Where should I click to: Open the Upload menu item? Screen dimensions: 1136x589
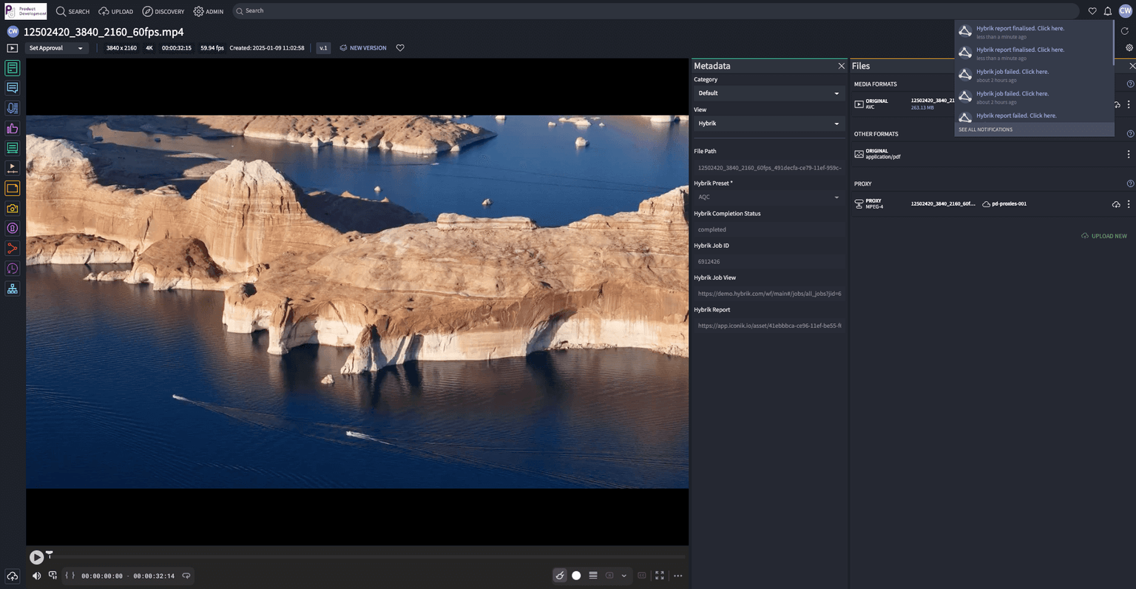(x=116, y=11)
